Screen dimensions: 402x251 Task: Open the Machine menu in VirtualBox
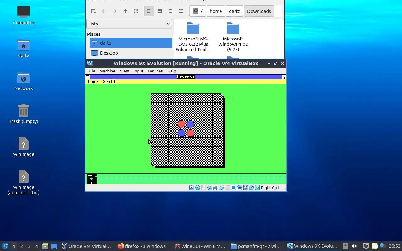107,71
